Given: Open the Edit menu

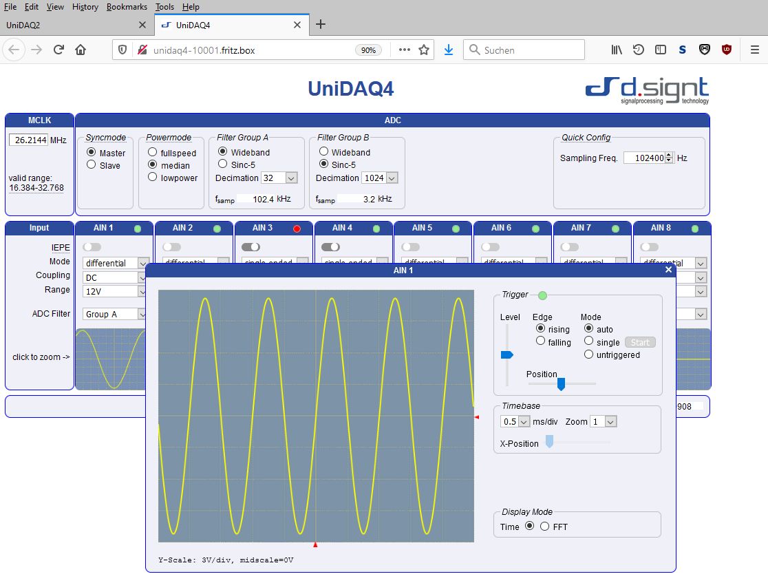Looking at the screenshot, I should click(32, 7).
